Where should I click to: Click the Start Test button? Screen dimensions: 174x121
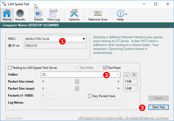158,107
